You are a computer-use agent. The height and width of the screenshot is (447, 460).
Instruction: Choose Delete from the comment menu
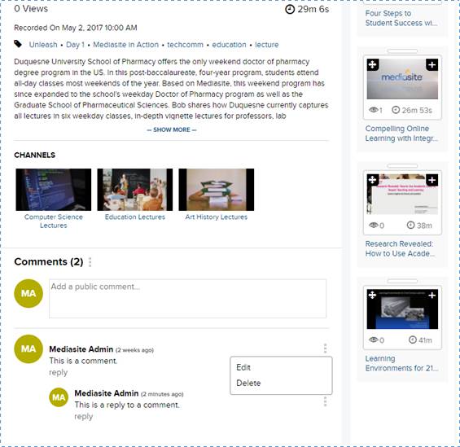coord(248,383)
